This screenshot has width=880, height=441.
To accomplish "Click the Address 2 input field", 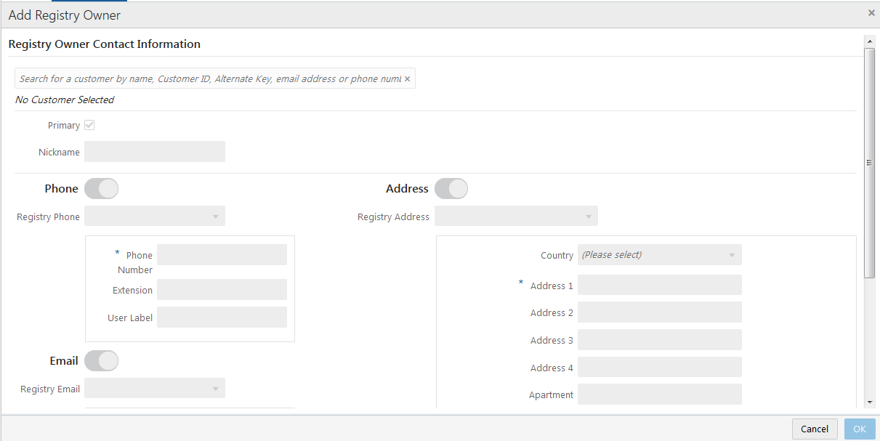I will 660,312.
